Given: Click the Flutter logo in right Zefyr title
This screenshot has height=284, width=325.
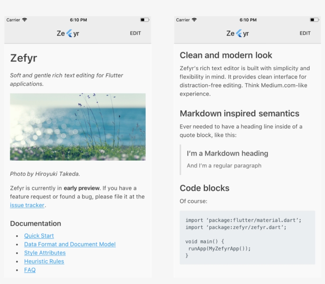Looking at the screenshot, I should click(239, 33).
